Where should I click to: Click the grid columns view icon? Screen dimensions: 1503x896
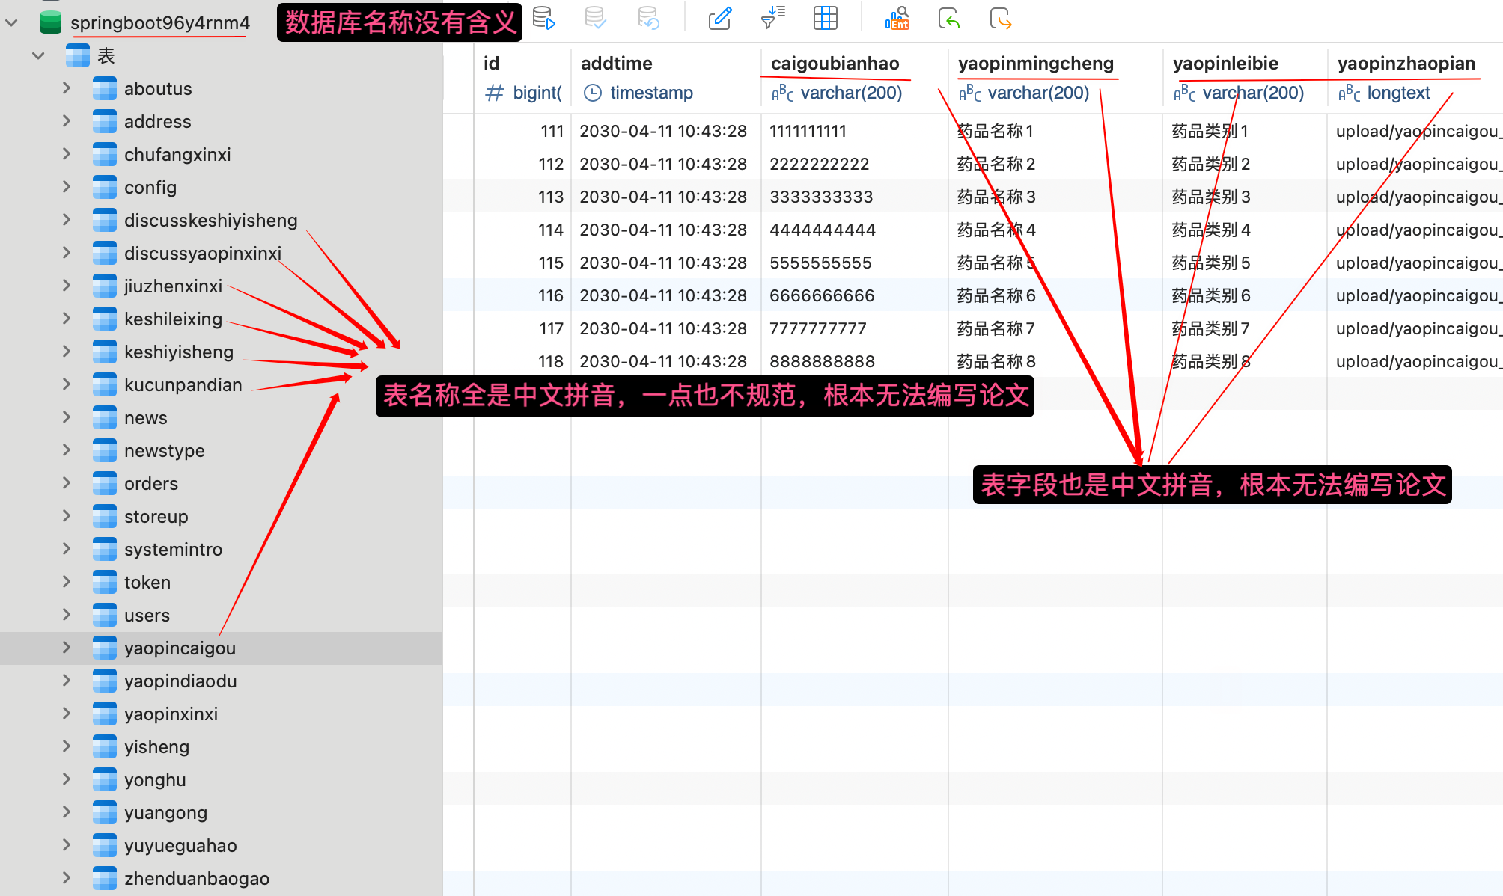click(825, 18)
